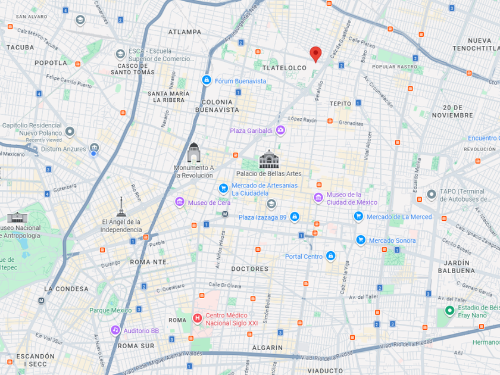Viewport: 500px width, 375px height.
Task: Select the Mercado Sonora cart icon
Action: coord(361,240)
